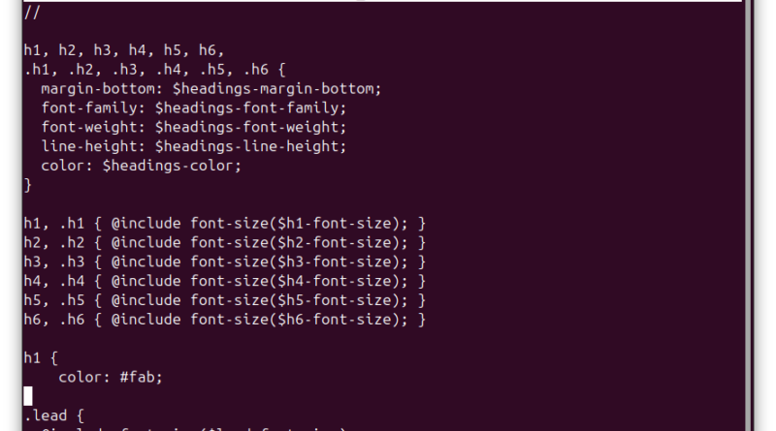Click the terminal vertical scrollbar
The image size is (776, 431).
pos(749,215)
